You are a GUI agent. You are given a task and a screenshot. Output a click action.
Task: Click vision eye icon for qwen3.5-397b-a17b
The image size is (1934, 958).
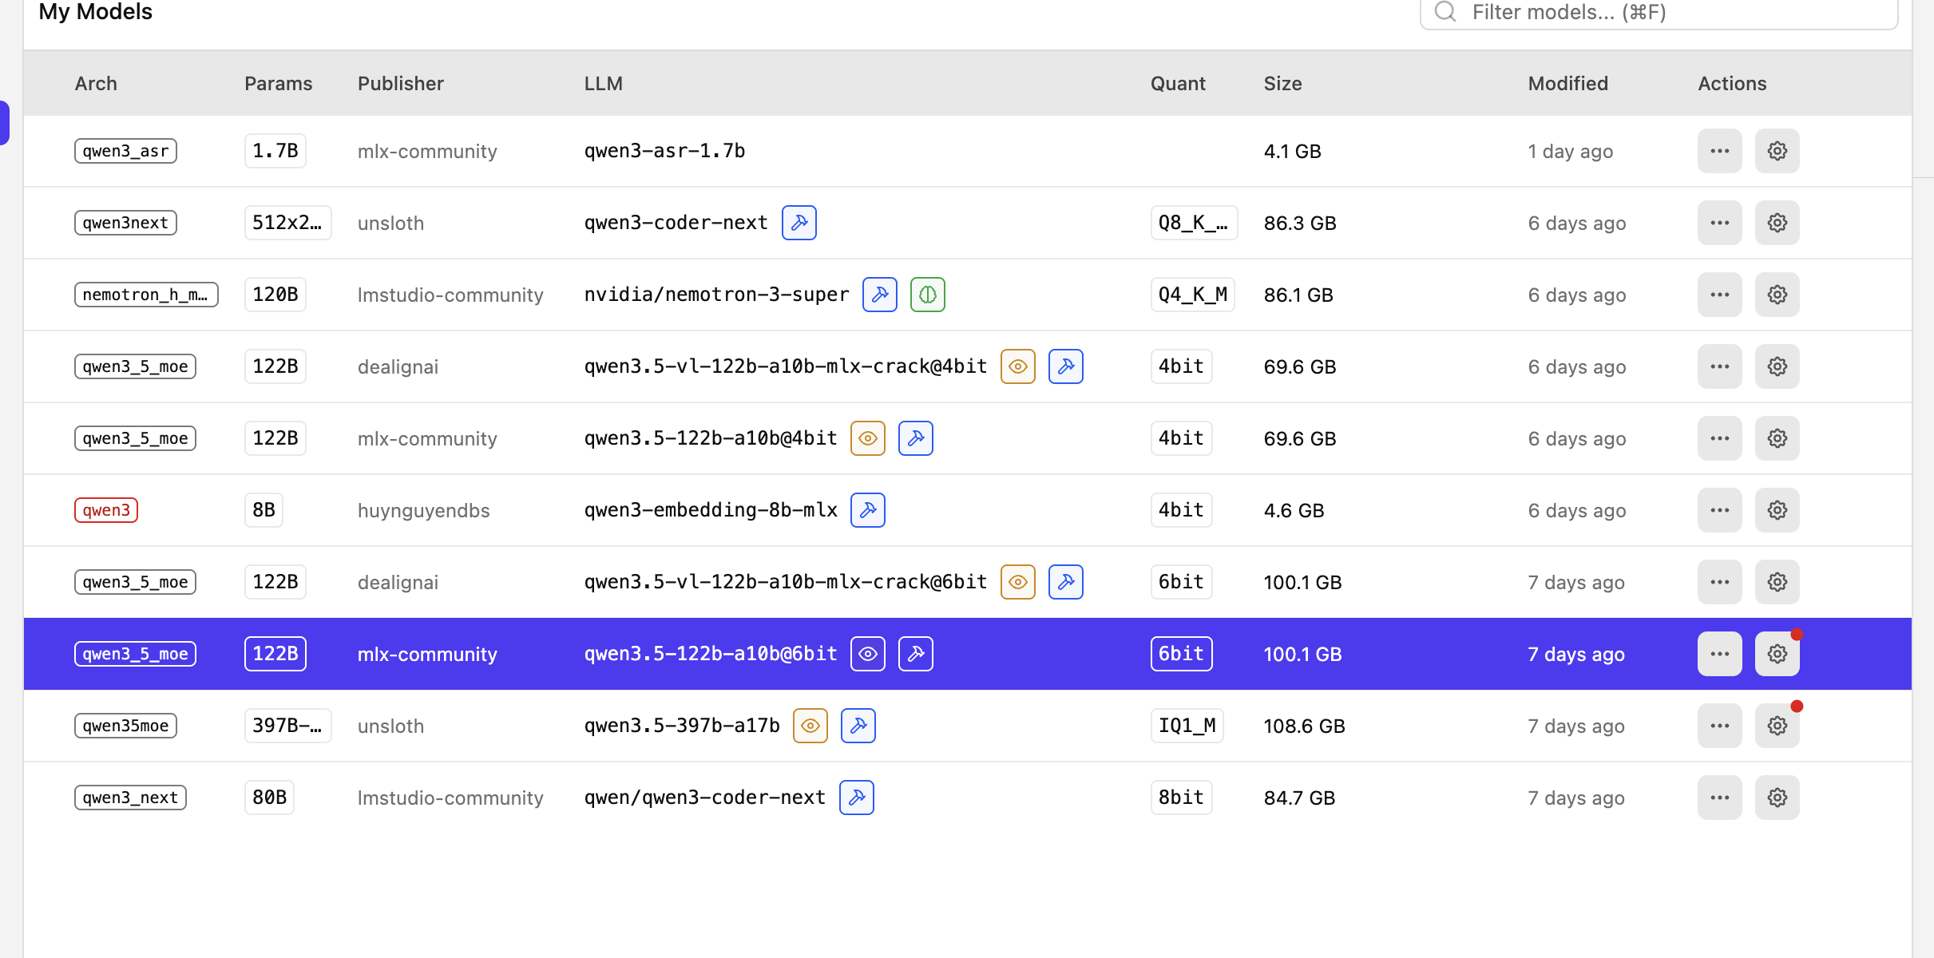[810, 726]
